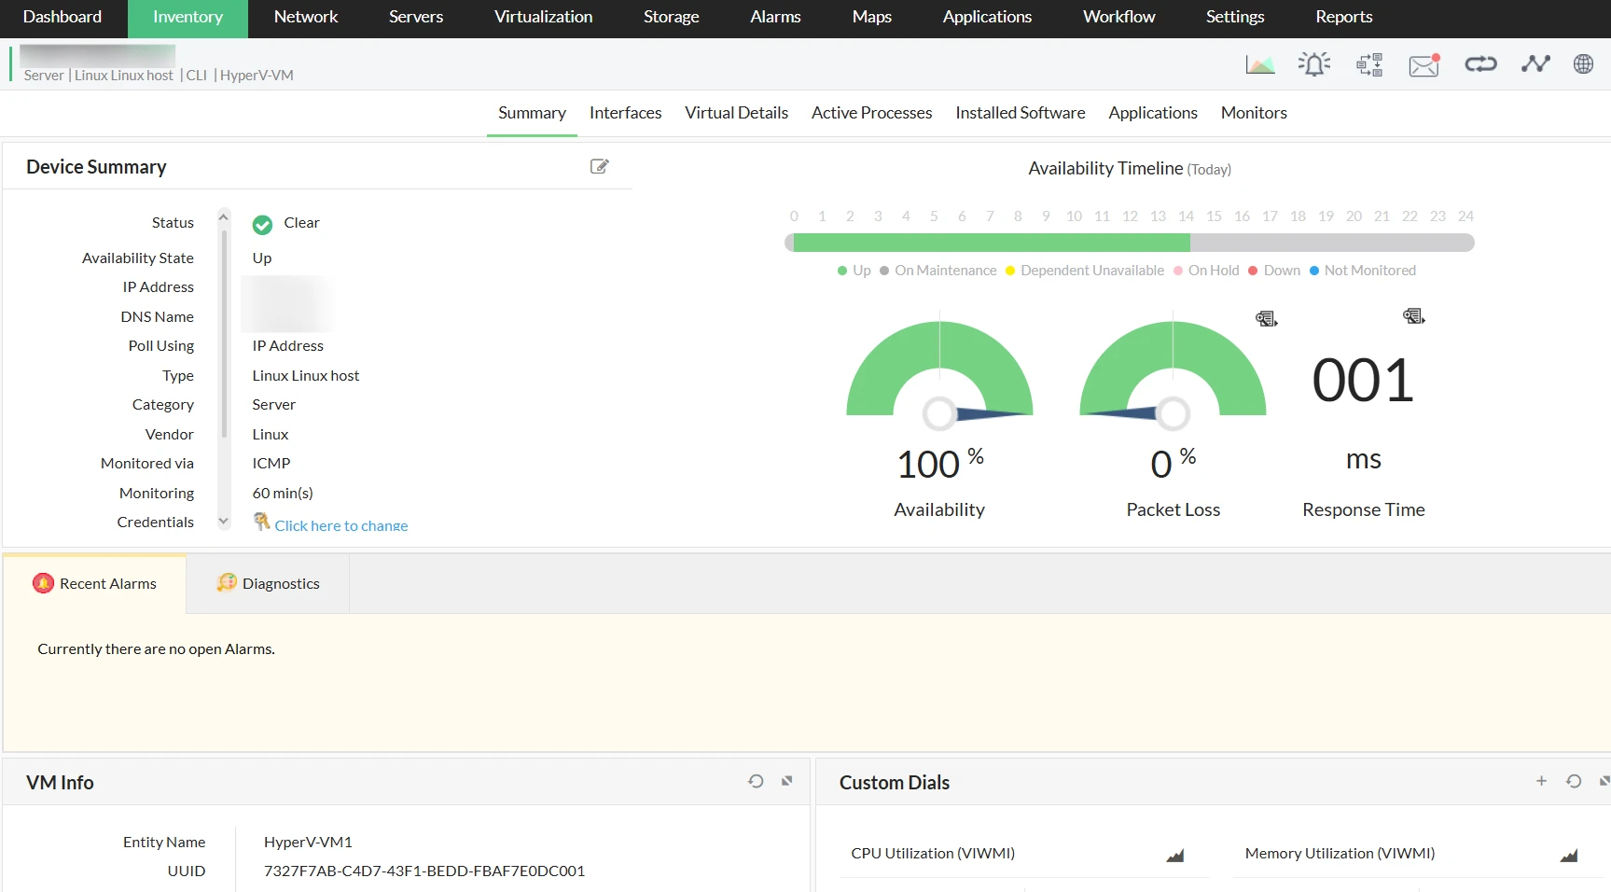The image size is (1611, 892).
Task: Open the Workflow menu
Action: point(1118,17)
